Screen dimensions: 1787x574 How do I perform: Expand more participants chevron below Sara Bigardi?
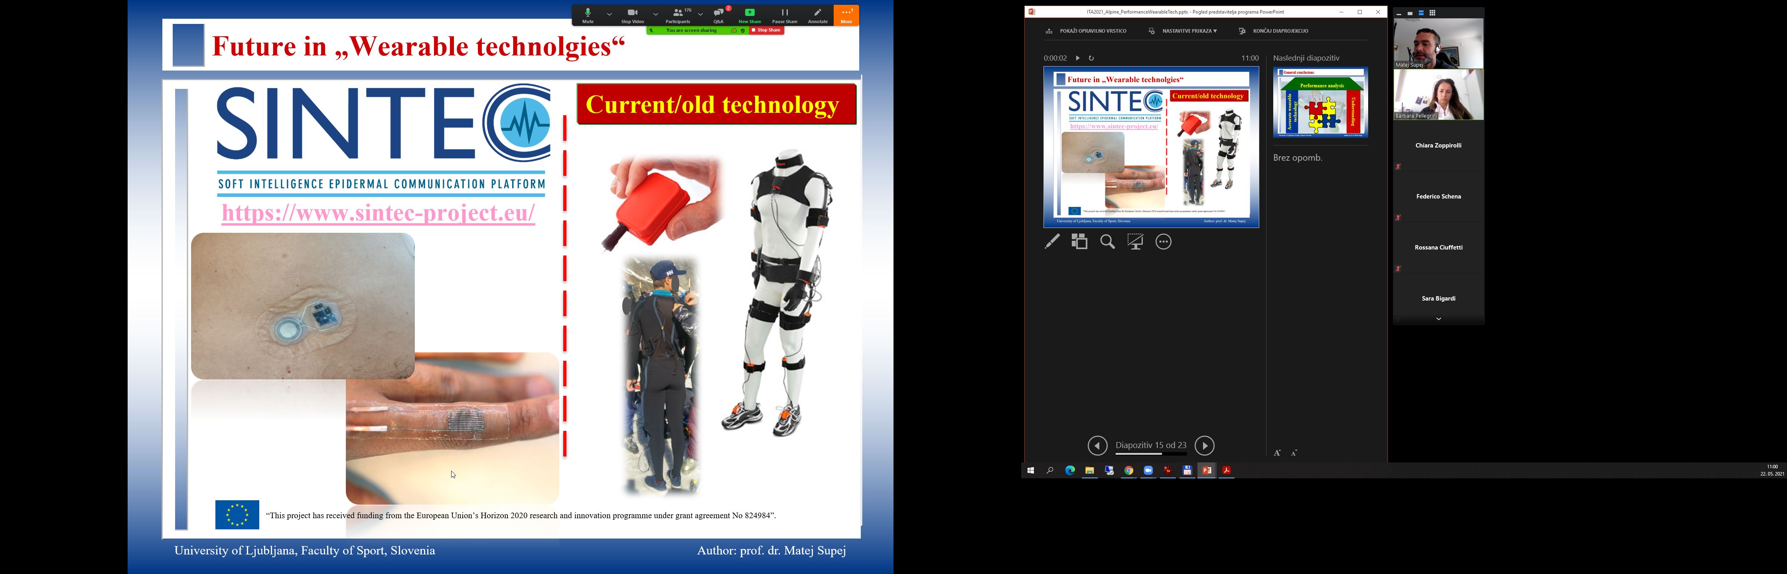(x=1439, y=319)
